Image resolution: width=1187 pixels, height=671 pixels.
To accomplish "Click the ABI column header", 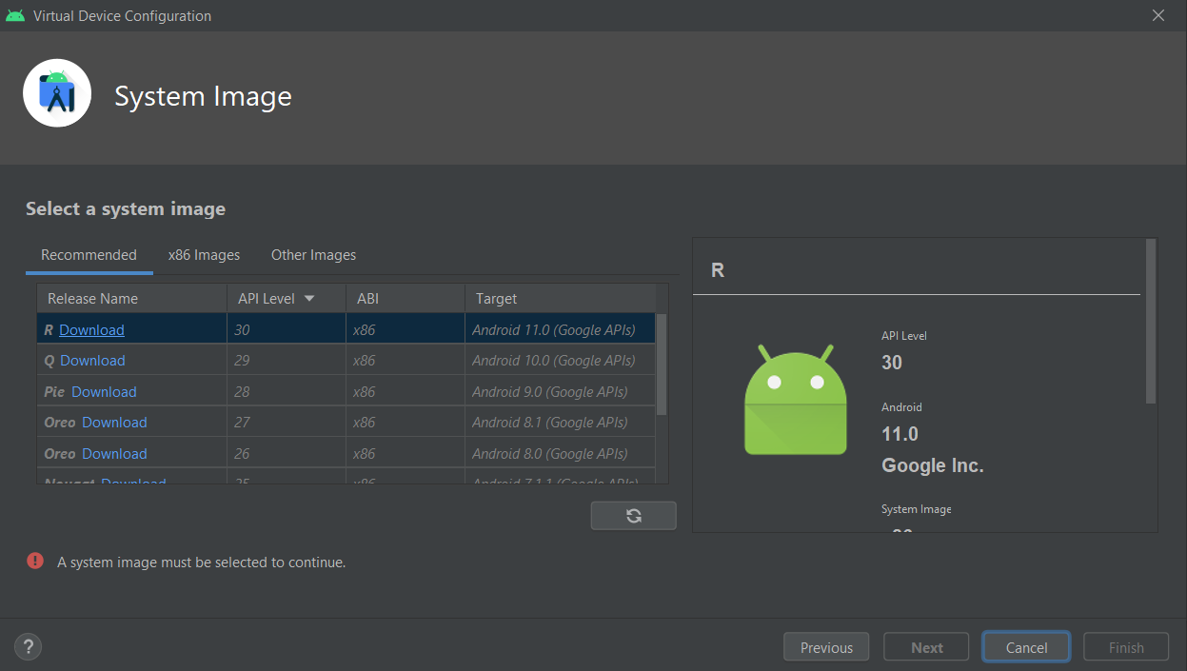I will (x=406, y=298).
